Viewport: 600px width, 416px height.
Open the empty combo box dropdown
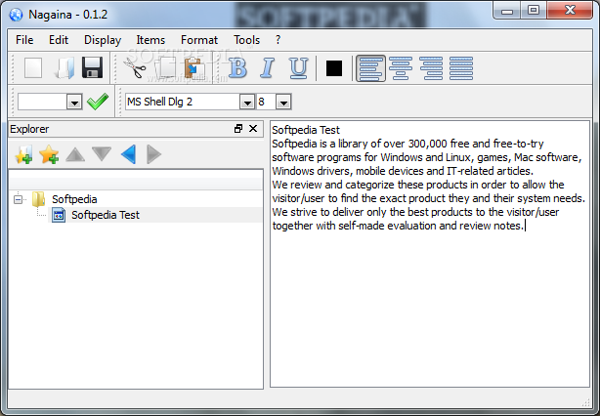point(74,103)
